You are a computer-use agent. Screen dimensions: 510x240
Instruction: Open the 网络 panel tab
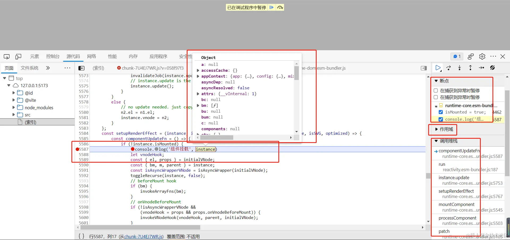pyautogui.click(x=92, y=56)
